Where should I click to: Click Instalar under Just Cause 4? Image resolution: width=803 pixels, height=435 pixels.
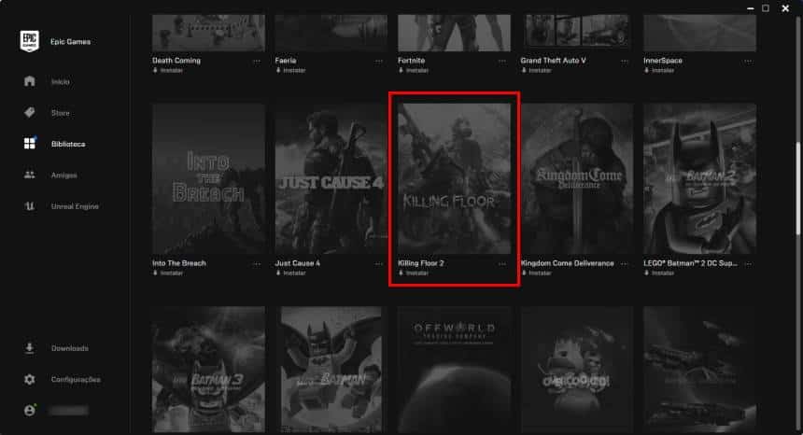pyautogui.click(x=290, y=274)
